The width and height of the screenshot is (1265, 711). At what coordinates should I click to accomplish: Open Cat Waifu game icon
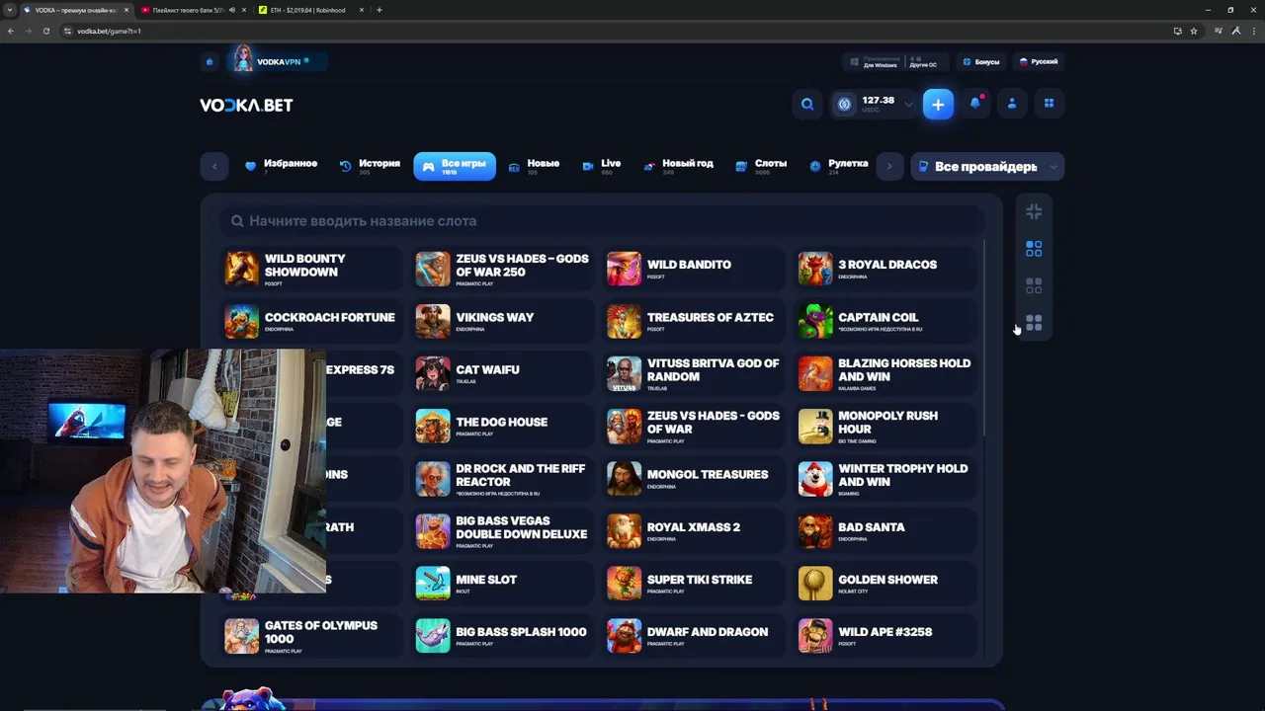coord(433,373)
